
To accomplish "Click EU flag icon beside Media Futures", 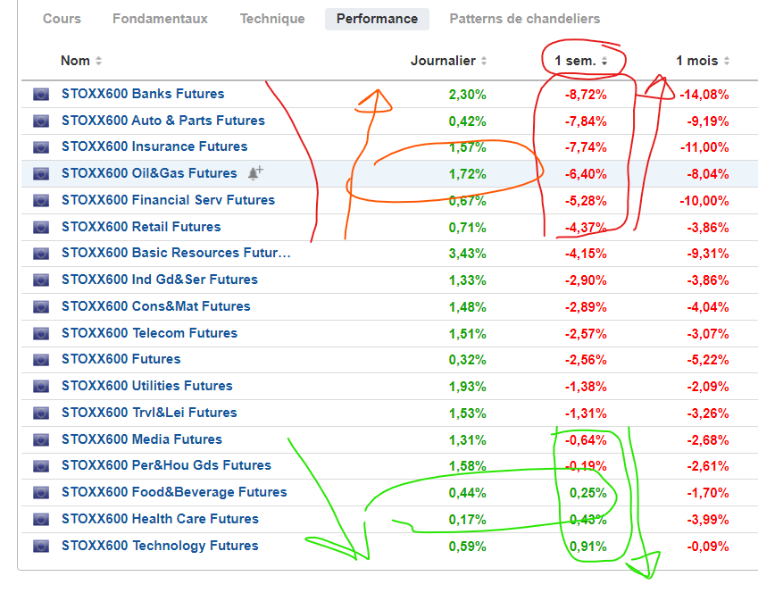I will 41,439.
